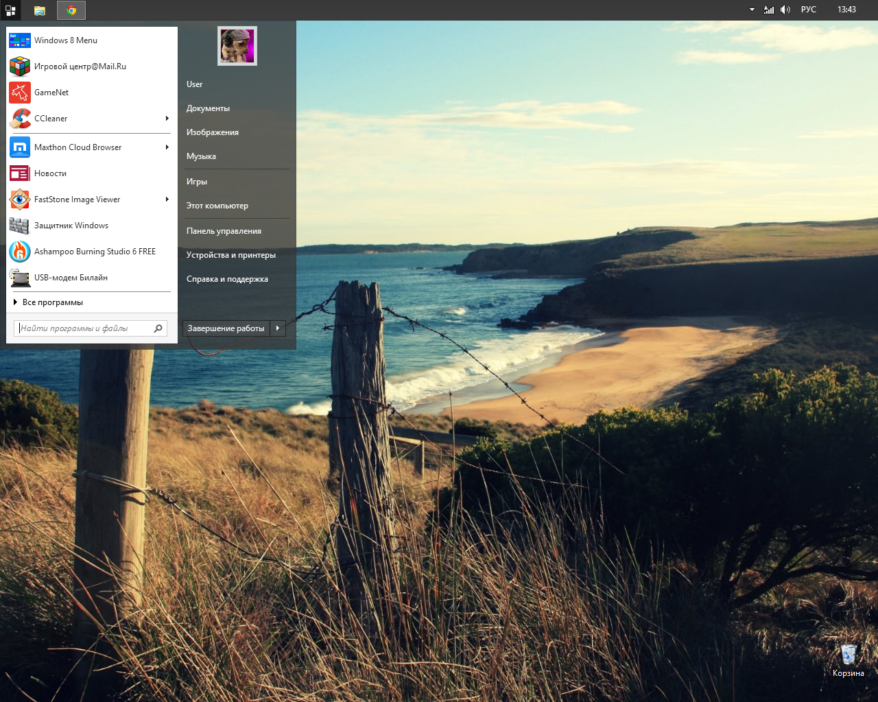Expand the Maxthon Cloud Browser submenu arrow
This screenshot has height=702, width=878.
[x=167, y=147]
